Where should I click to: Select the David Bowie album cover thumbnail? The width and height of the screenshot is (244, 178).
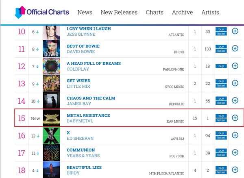coord(51,49)
